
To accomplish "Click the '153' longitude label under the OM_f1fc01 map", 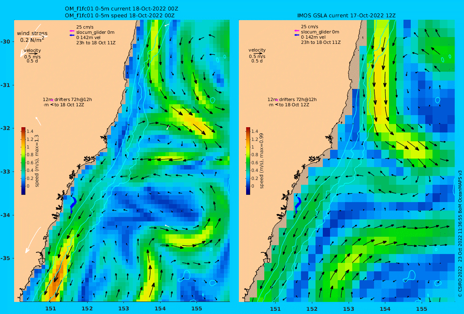I will pyautogui.click(x=124, y=309).
